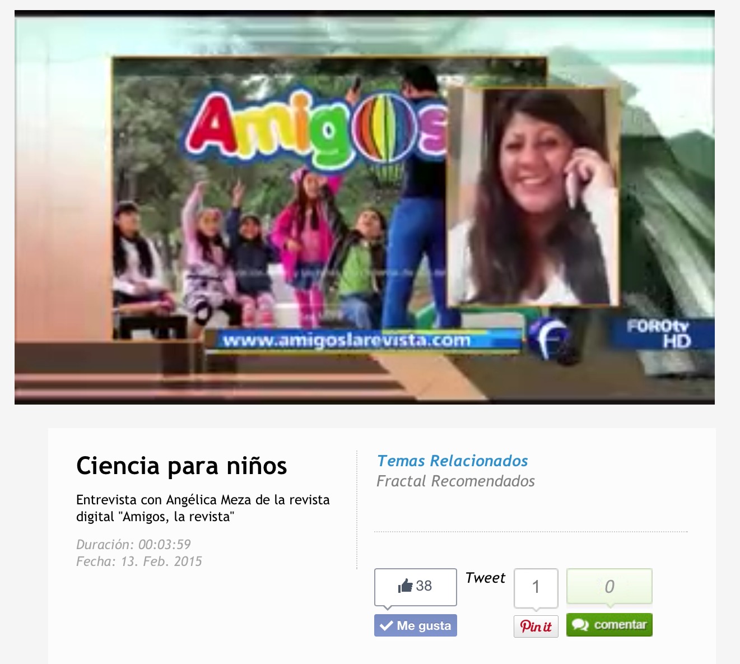Click the checkmark icon in Me gusta
This screenshot has width=740, height=664.
(385, 626)
